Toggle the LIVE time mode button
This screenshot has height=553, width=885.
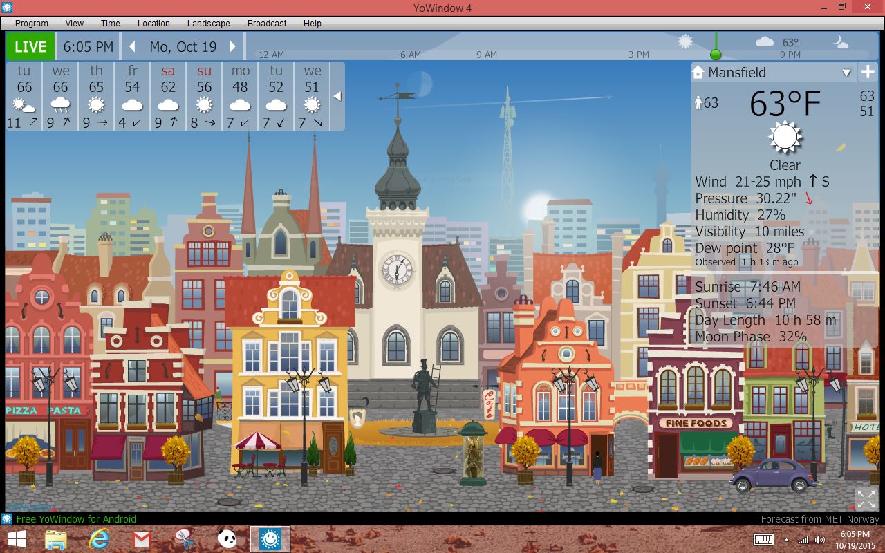point(30,47)
